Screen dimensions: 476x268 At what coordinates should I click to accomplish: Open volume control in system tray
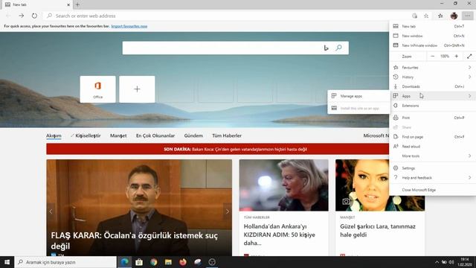(x=451, y=262)
